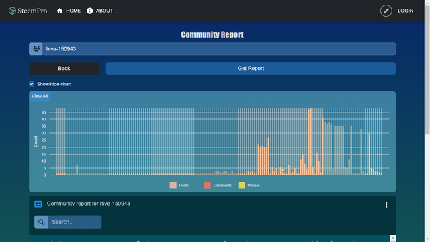Toggle the Comments legend swatch
This screenshot has width=430, height=242.
point(208,186)
